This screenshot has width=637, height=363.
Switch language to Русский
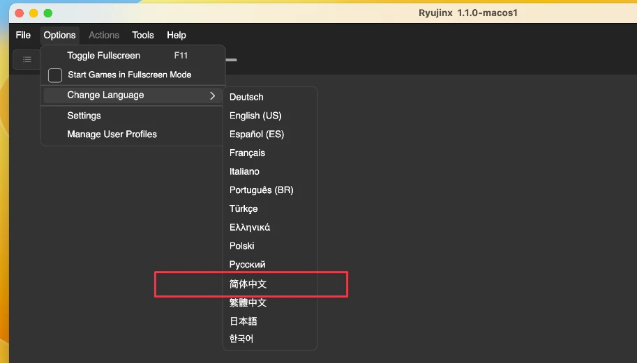point(270,265)
